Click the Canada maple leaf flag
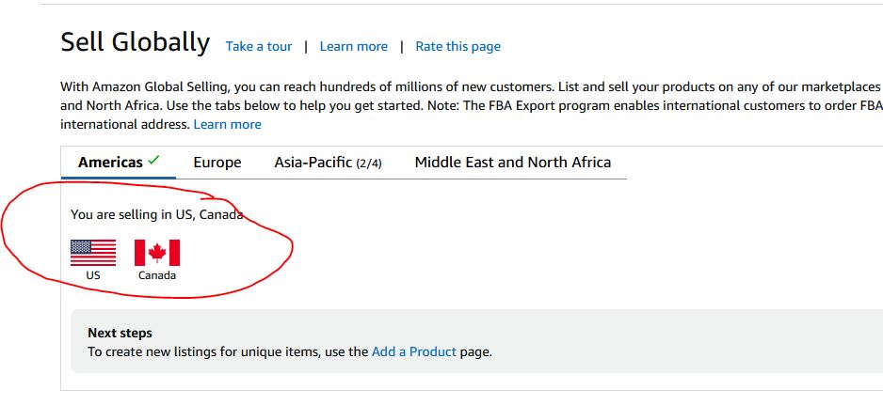Screen dimensions: 883x405 click(x=157, y=253)
